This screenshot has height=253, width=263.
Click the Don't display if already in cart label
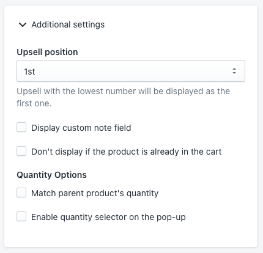pos(127,152)
